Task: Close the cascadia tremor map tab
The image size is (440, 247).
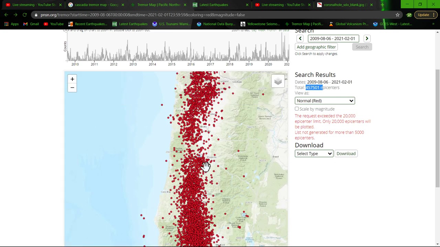Action: click(x=123, y=5)
